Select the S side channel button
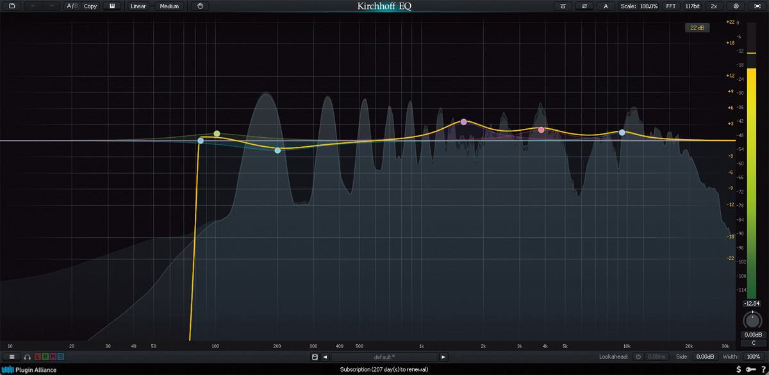The height and width of the screenshot is (375, 769). click(61, 356)
